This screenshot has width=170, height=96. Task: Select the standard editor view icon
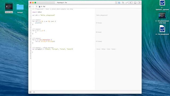pos(119,3)
